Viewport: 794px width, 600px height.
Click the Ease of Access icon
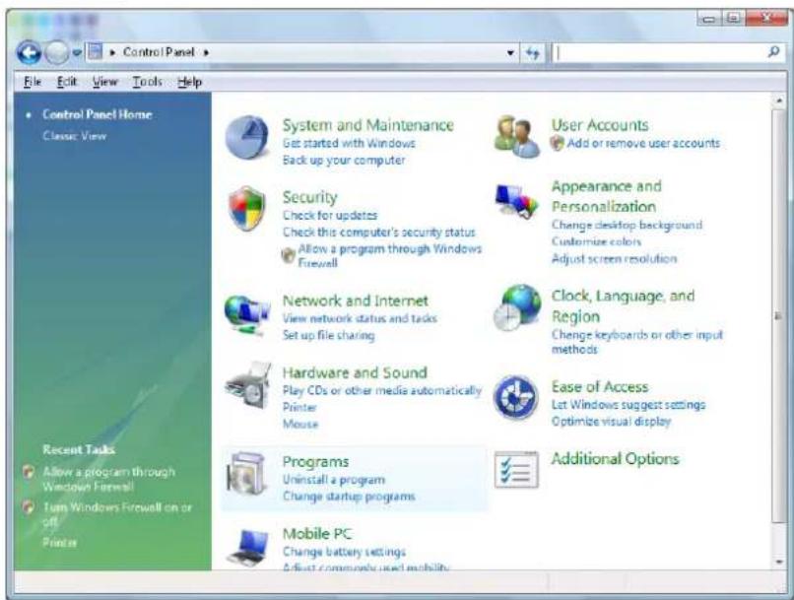[516, 397]
